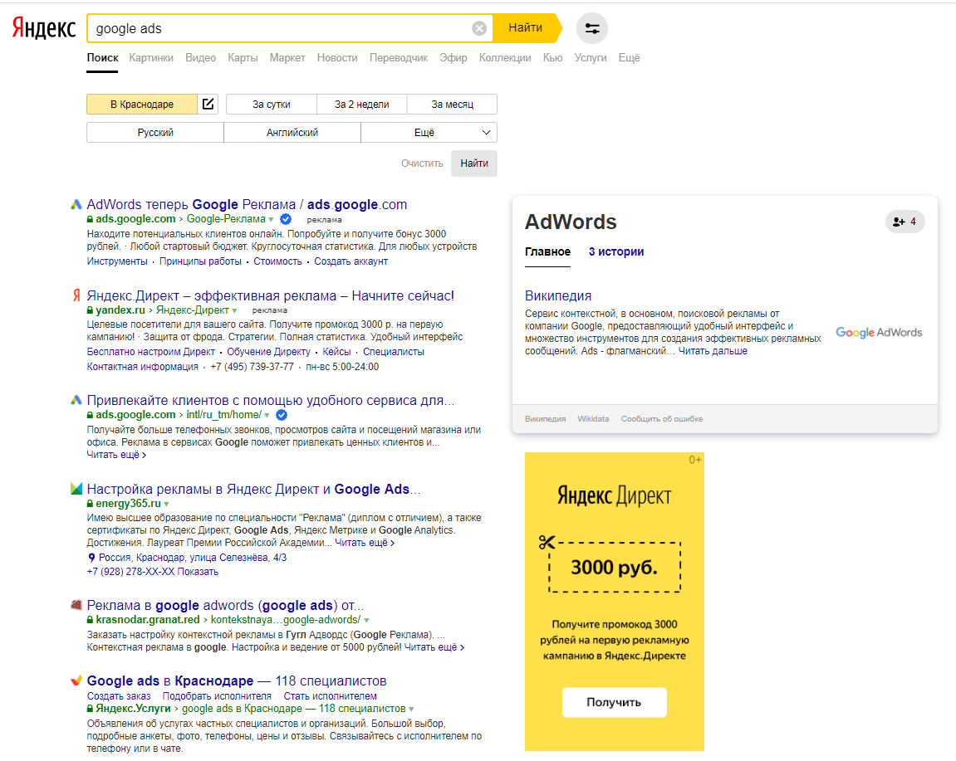Select the За месяц time filter
Viewport: 956px width, 761px height.
(x=452, y=105)
